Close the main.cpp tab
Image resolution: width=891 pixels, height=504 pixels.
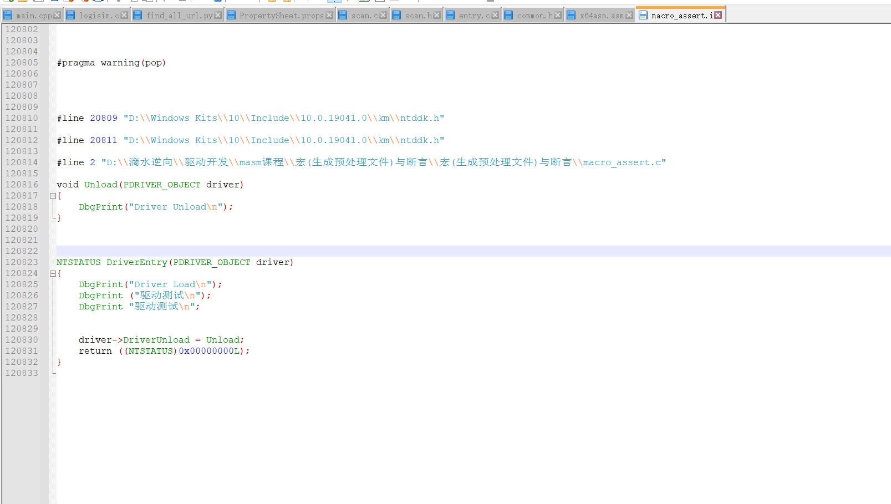[x=57, y=15]
